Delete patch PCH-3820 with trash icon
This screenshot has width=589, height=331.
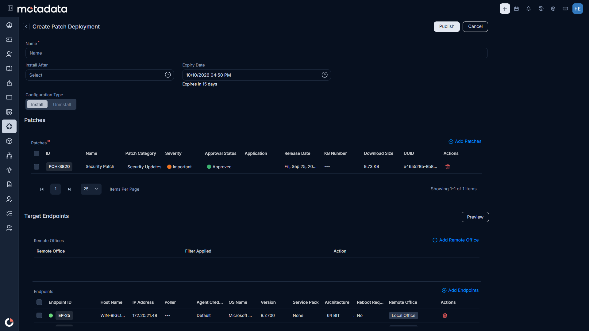tap(448, 167)
